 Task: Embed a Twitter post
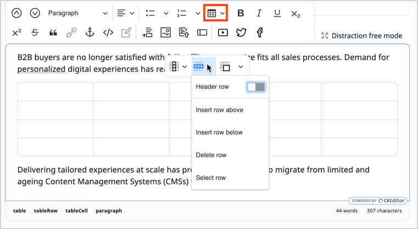pos(241,33)
